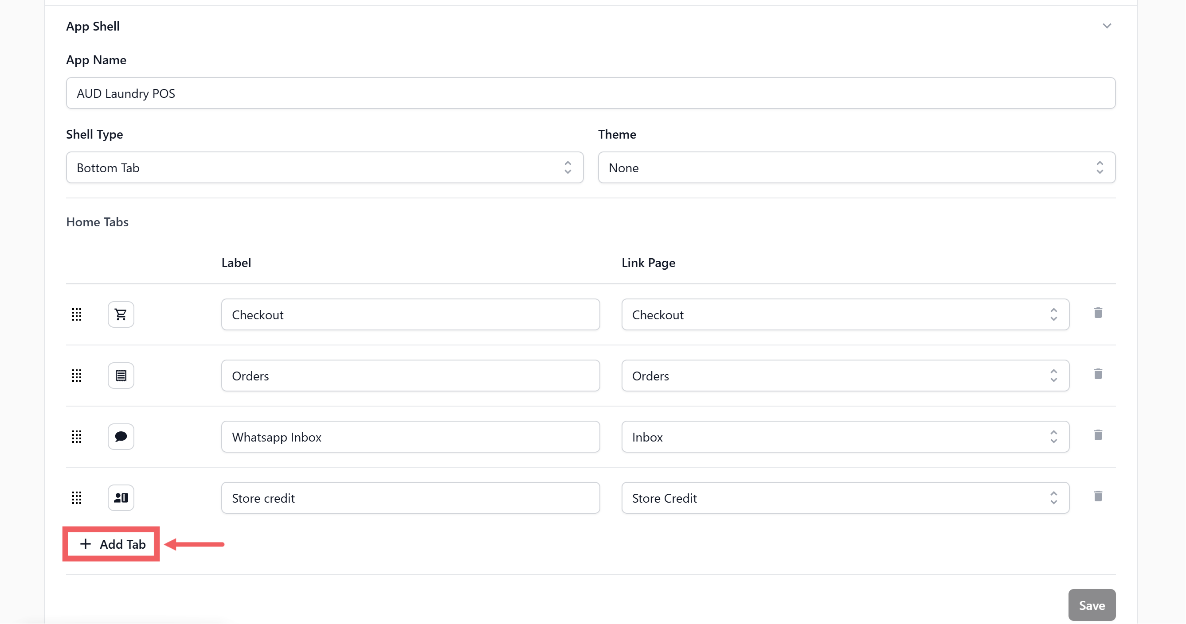The width and height of the screenshot is (1186, 624).
Task: Remove the Whatsapp Inbox tab via trash icon
Action: (1098, 435)
